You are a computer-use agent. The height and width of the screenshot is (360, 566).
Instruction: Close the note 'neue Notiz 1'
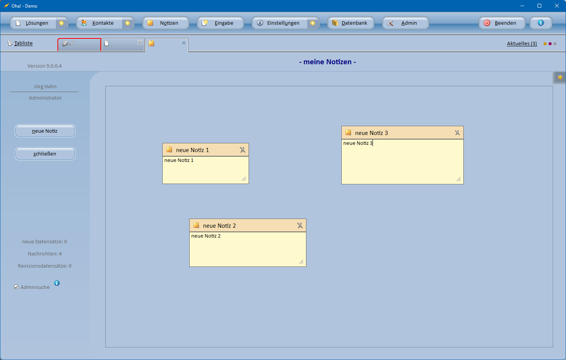point(243,150)
